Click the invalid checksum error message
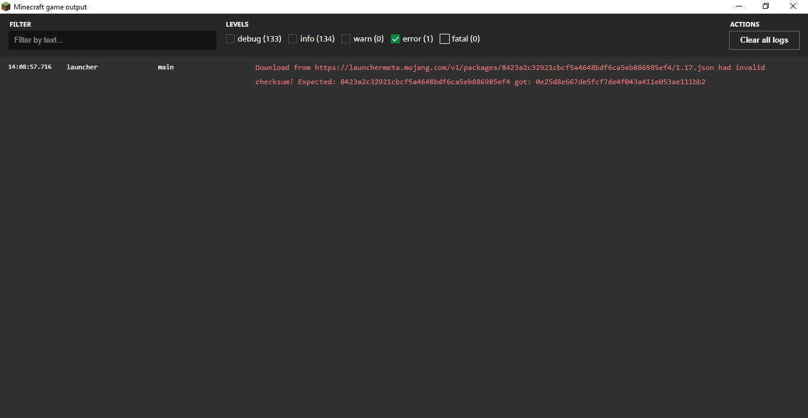Screen dimensions: 808x418 tap(510, 75)
